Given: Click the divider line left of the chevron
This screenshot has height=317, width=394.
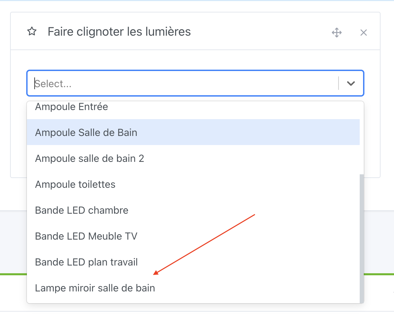Looking at the screenshot, I should (x=339, y=83).
